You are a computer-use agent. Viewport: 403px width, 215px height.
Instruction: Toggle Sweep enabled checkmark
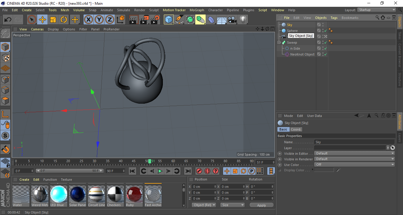[326, 43]
